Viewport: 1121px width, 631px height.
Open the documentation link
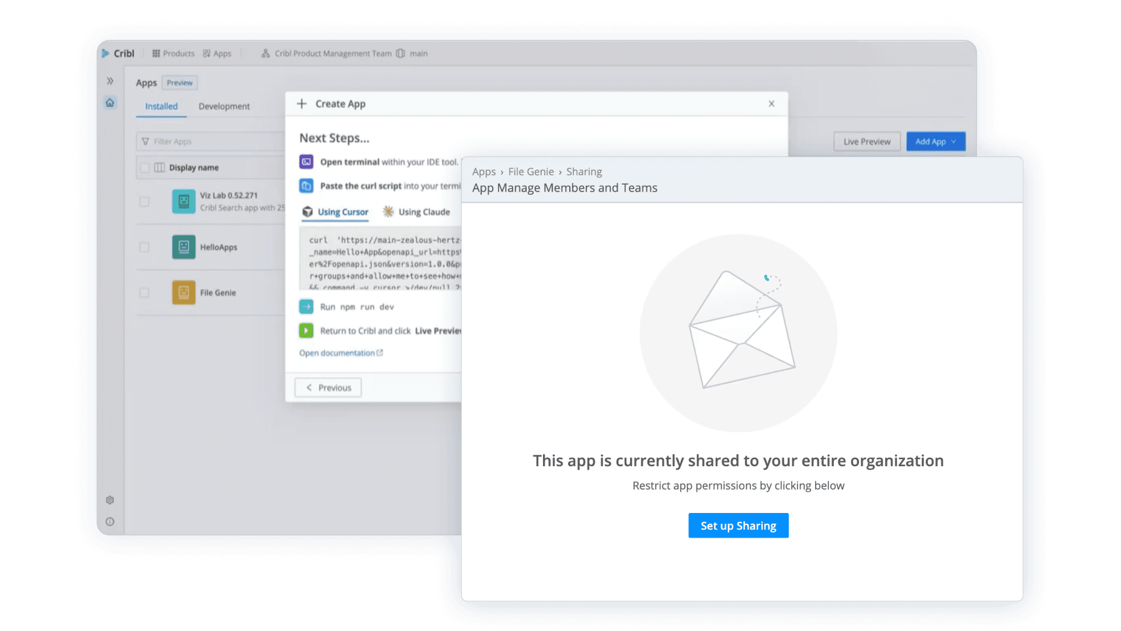click(x=341, y=353)
